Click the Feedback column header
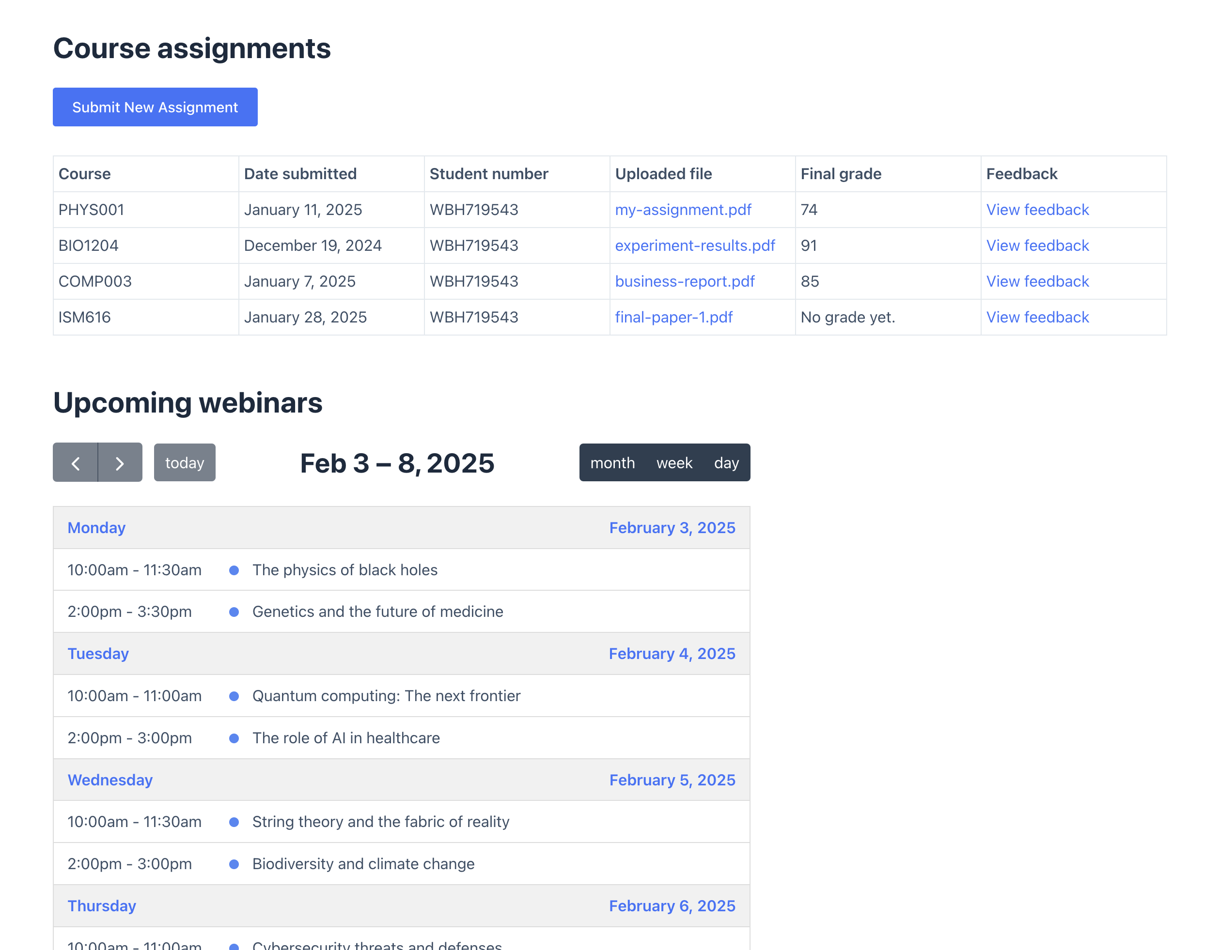 pos(1073,174)
